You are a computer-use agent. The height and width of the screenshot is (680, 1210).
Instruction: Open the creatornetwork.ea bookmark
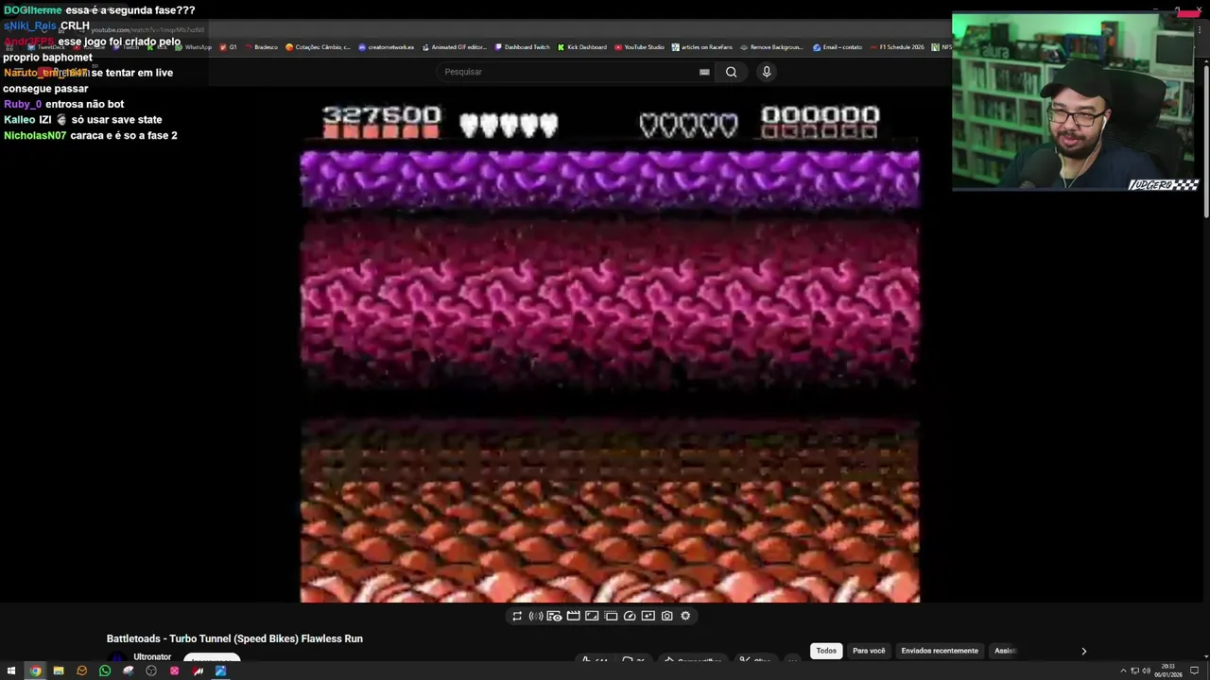point(386,47)
